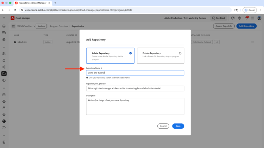Open the home icon in sidebar
Image resolution: width=264 pixels, height=148 pixels.
(x=4, y=26)
